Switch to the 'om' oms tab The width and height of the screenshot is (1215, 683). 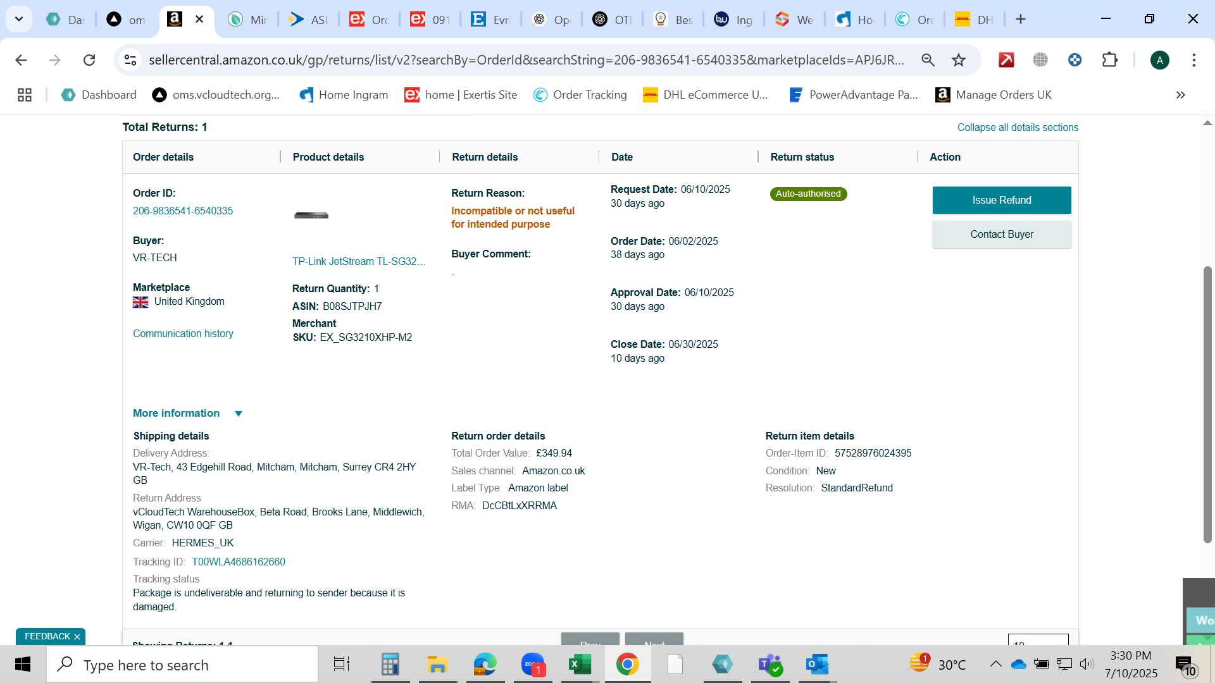click(x=126, y=20)
